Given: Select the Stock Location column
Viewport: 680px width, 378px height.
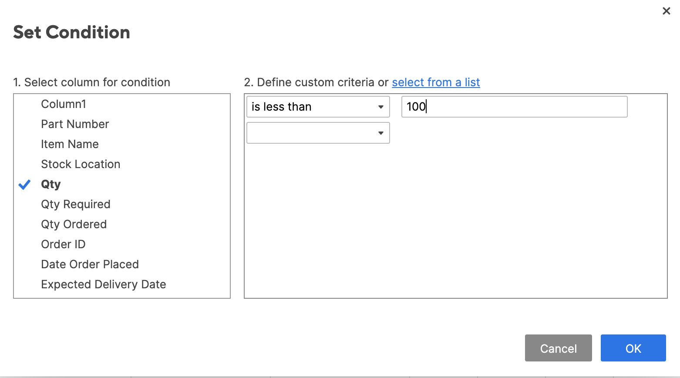Looking at the screenshot, I should pyautogui.click(x=81, y=164).
